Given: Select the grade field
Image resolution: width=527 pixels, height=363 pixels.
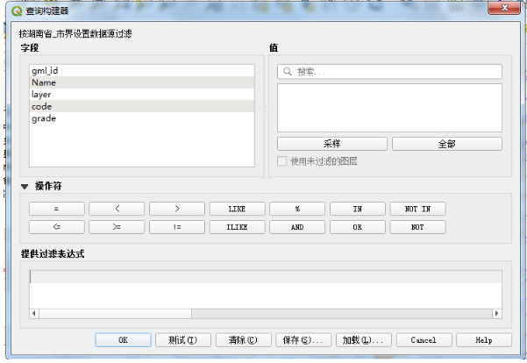Looking at the screenshot, I should click(x=141, y=118).
